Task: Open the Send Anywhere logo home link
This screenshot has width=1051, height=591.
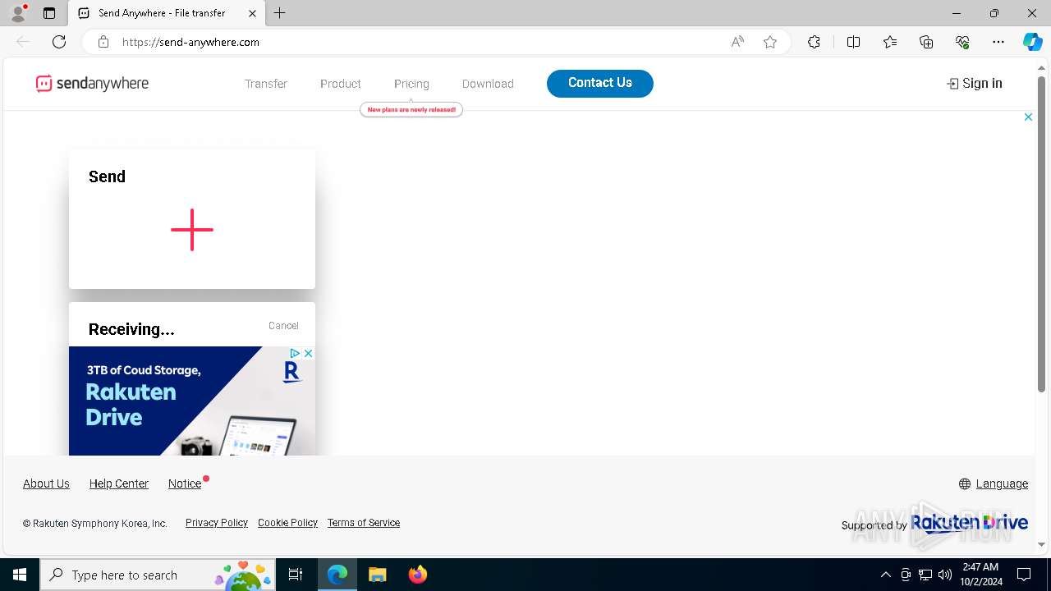Action: coord(92,83)
